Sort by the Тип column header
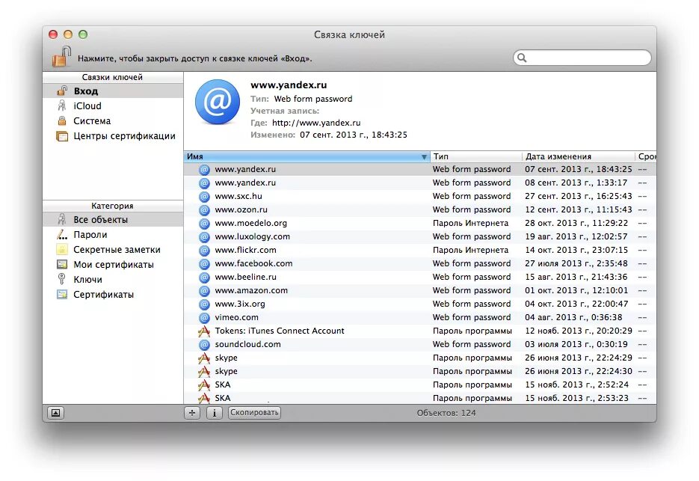This screenshot has height=481, width=699. (x=475, y=156)
